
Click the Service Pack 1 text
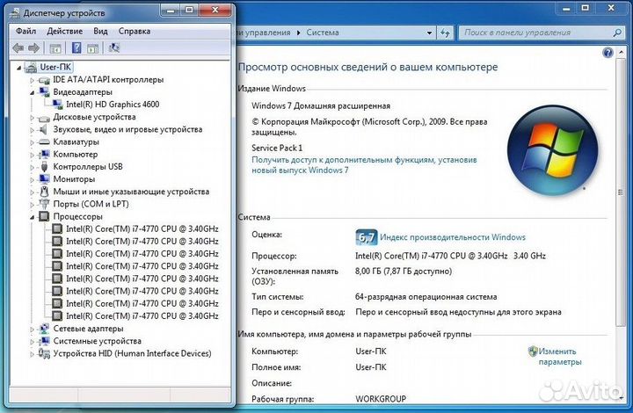click(277, 148)
